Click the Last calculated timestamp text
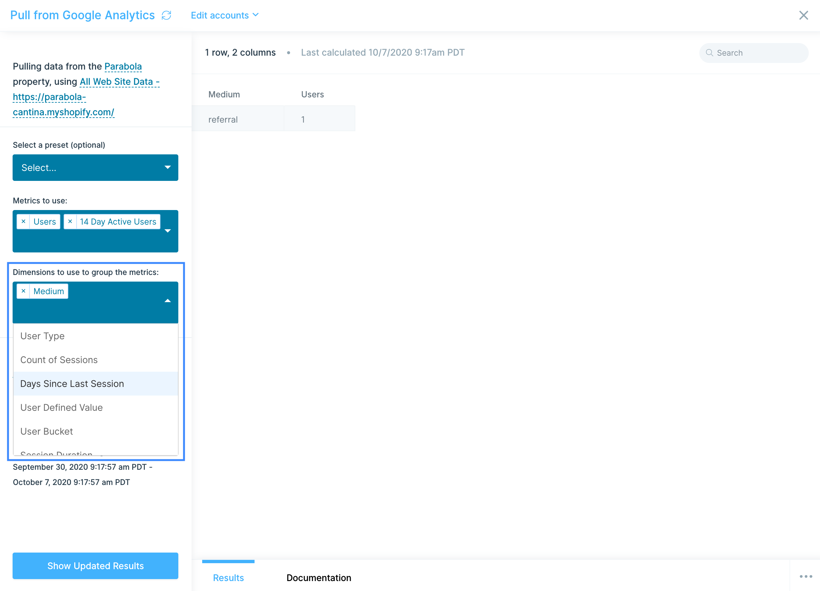820x591 pixels. click(x=382, y=52)
